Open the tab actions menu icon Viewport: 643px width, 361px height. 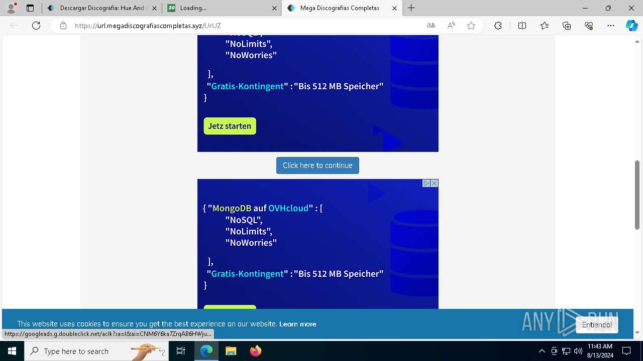click(30, 8)
